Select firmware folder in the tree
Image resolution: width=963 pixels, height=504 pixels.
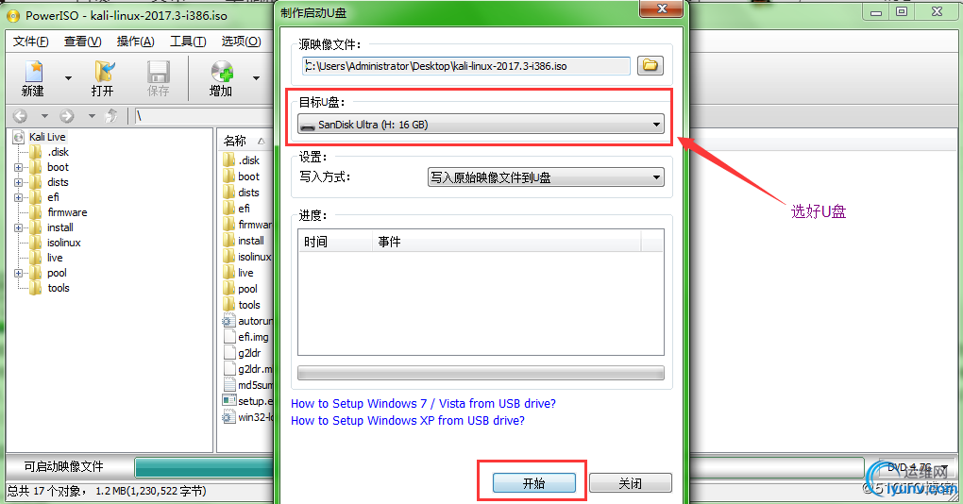pos(67,212)
